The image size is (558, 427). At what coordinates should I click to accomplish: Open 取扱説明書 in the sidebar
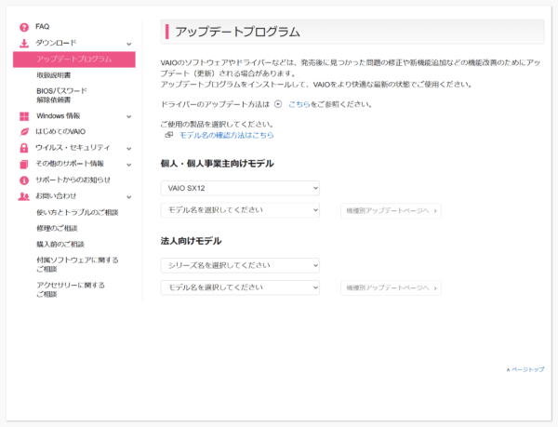(x=54, y=74)
